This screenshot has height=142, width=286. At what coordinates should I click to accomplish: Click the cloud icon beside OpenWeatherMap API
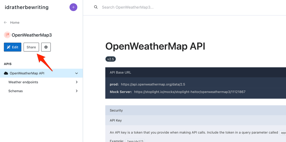6,73
